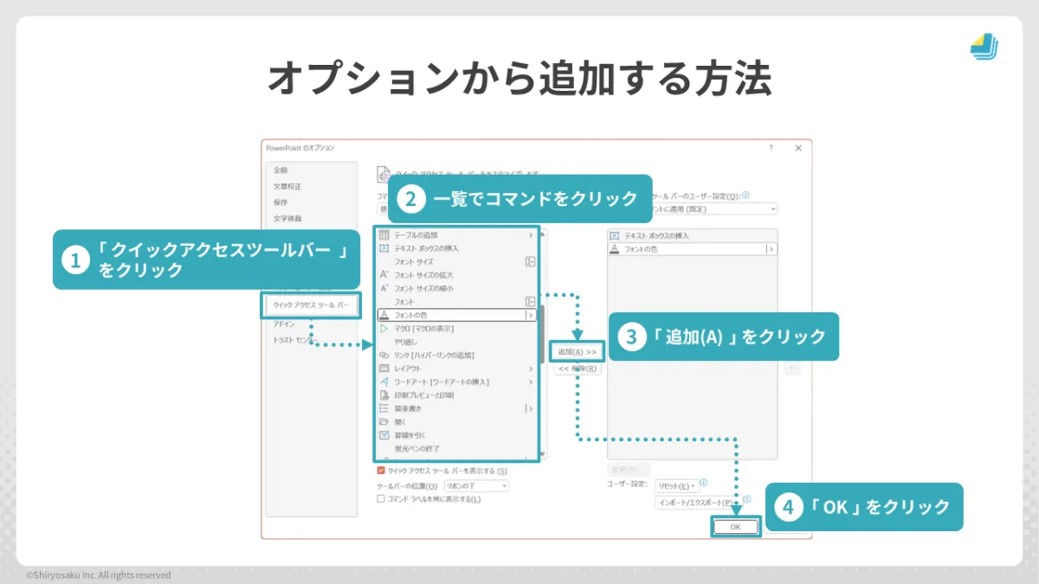Expand the フォントの色 arrow in the right toolbar list
1039x584 pixels.
pos(771,249)
